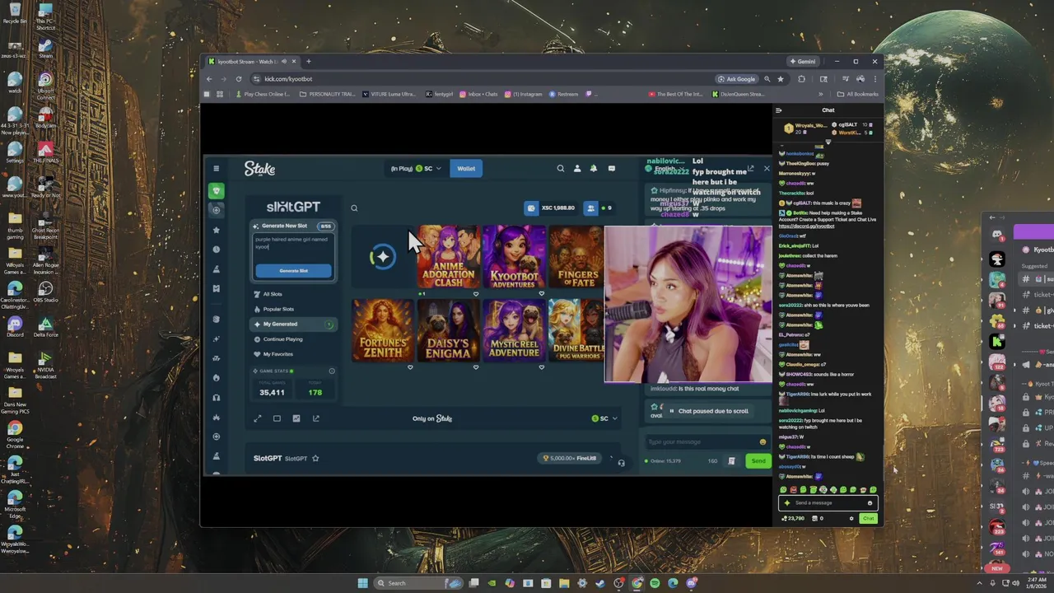Open the SC currency dropdown in header
The image size is (1054, 593).
click(428, 168)
